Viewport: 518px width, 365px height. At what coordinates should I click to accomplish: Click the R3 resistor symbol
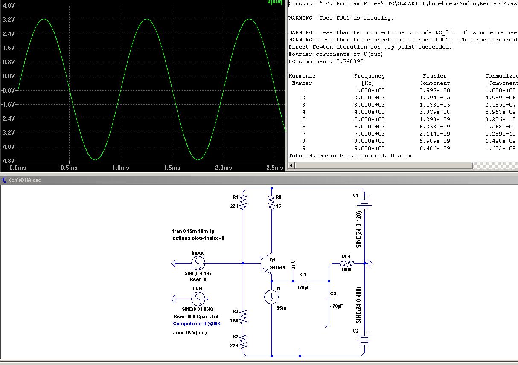point(243,317)
